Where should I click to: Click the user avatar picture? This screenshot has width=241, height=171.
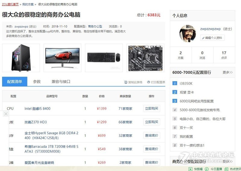pos(187,33)
